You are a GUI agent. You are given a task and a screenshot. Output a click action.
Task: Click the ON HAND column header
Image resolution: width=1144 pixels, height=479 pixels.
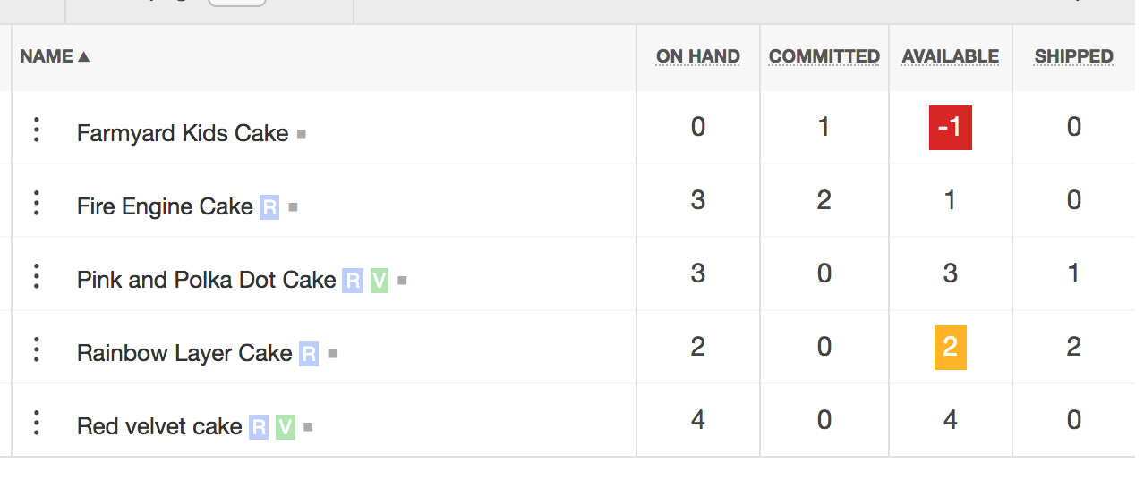(698, 56)
